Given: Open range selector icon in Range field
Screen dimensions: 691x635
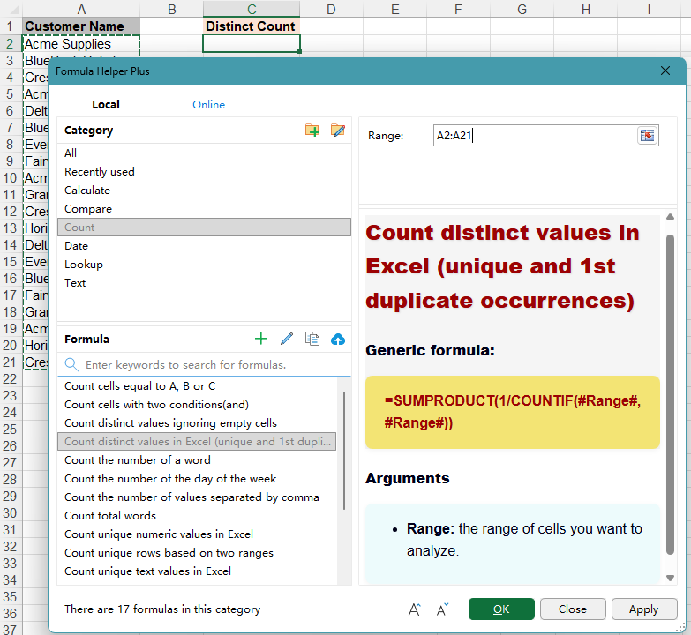Looking at the screenshot, I should [647, 135].
